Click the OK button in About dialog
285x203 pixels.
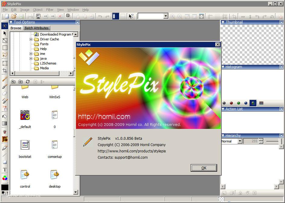point(204,168)
